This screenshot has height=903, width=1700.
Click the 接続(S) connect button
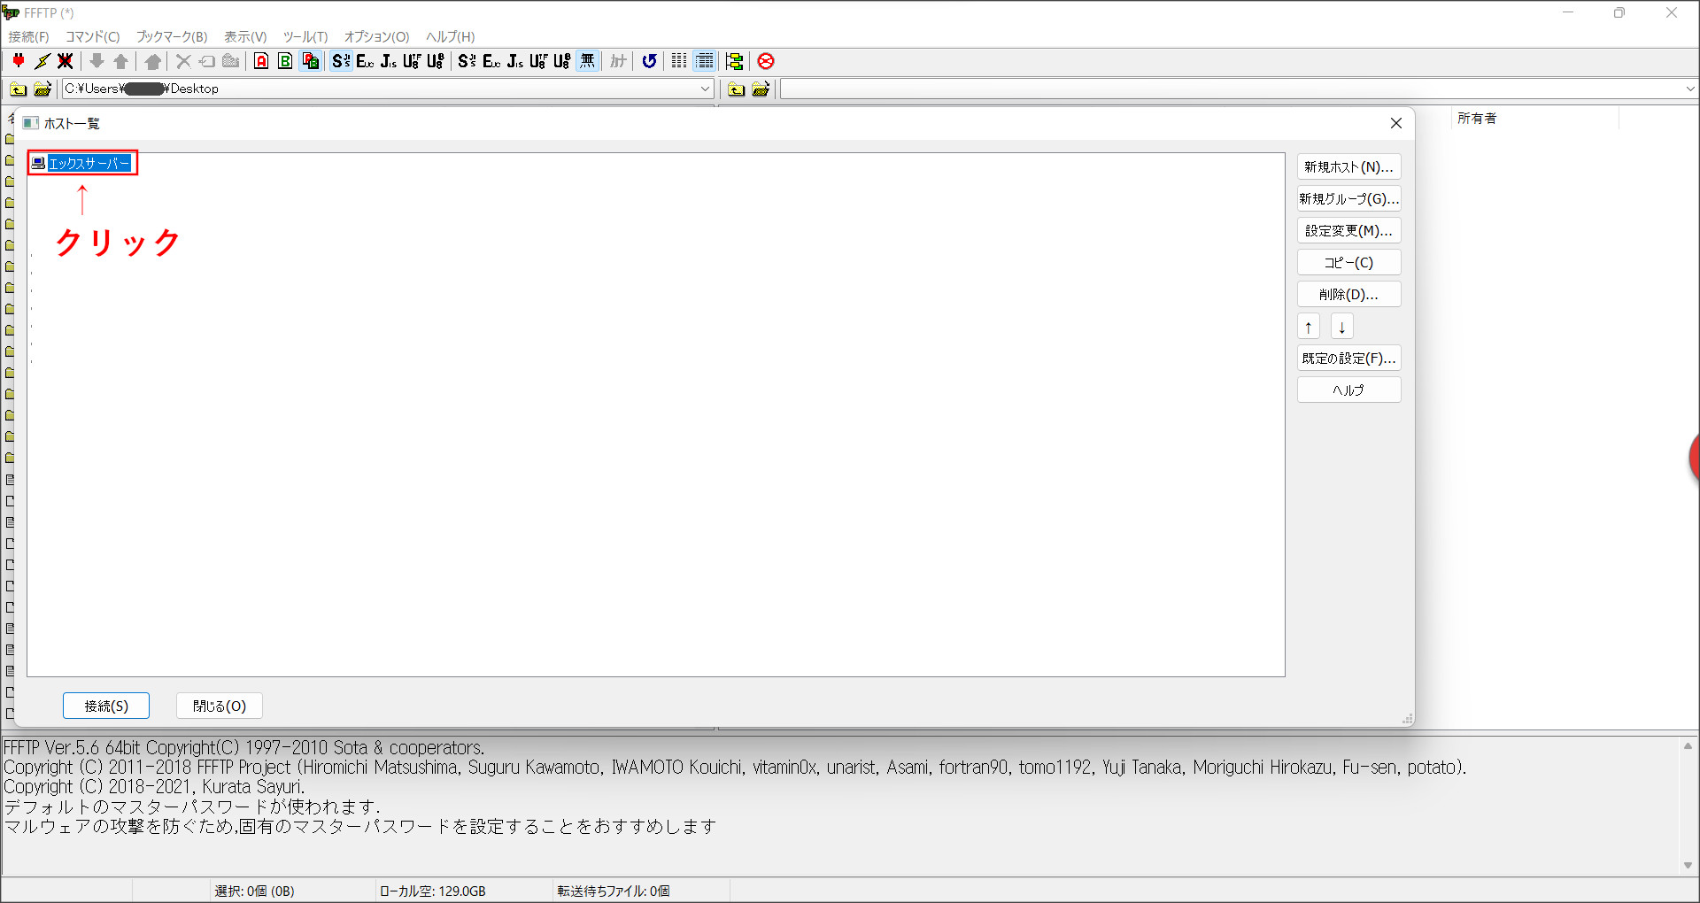(106, 706)
